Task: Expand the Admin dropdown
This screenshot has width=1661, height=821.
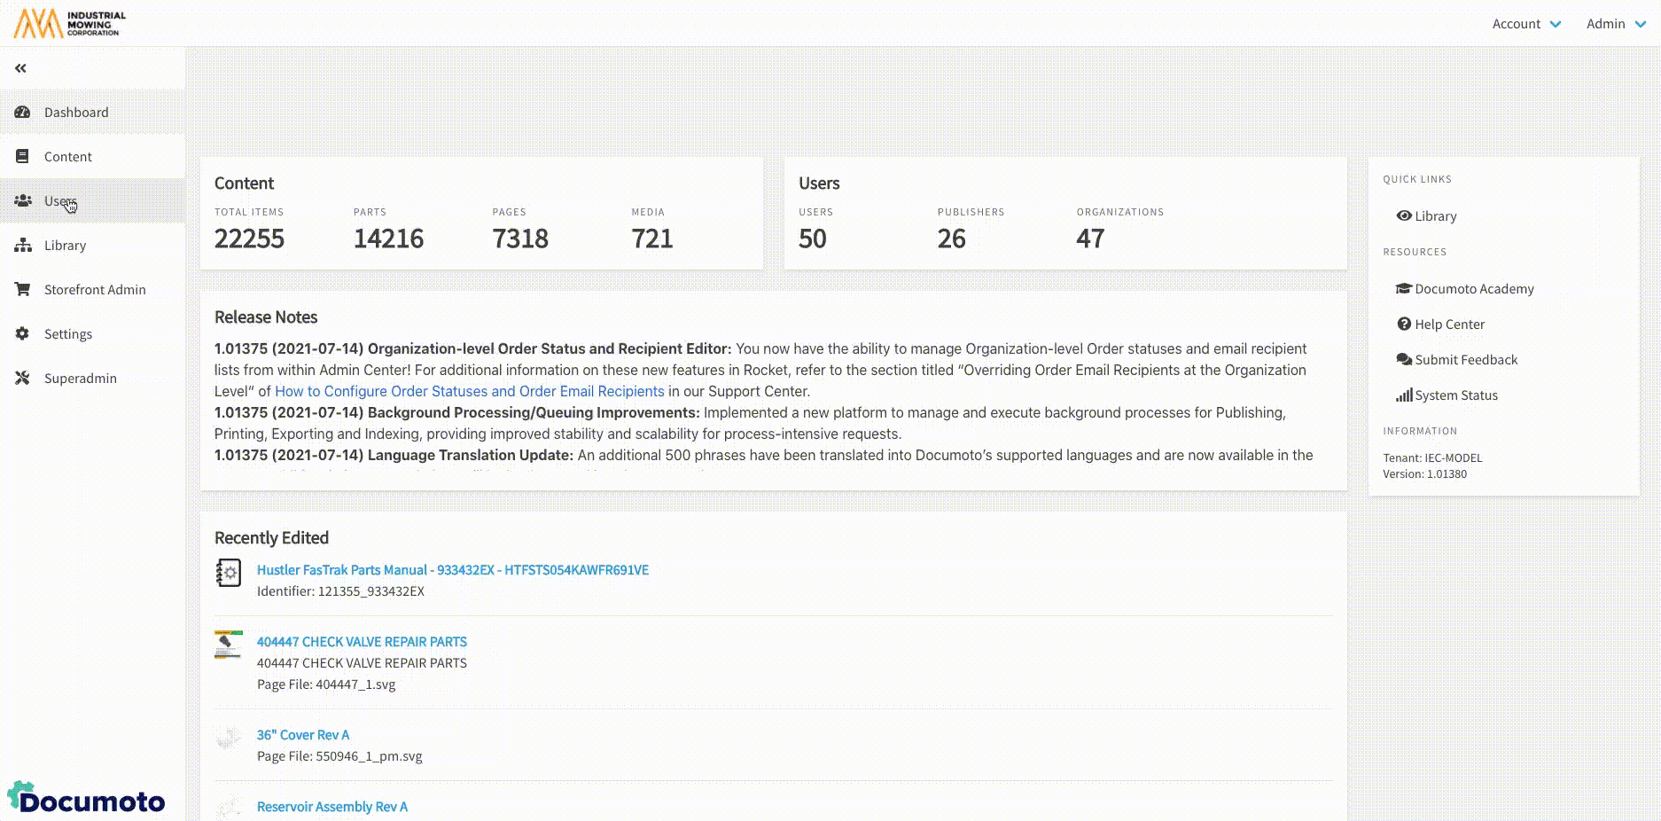Action: pos(1615,24)
